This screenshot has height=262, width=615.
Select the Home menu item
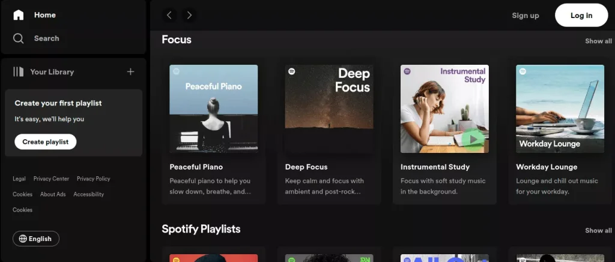pos(44,15)
